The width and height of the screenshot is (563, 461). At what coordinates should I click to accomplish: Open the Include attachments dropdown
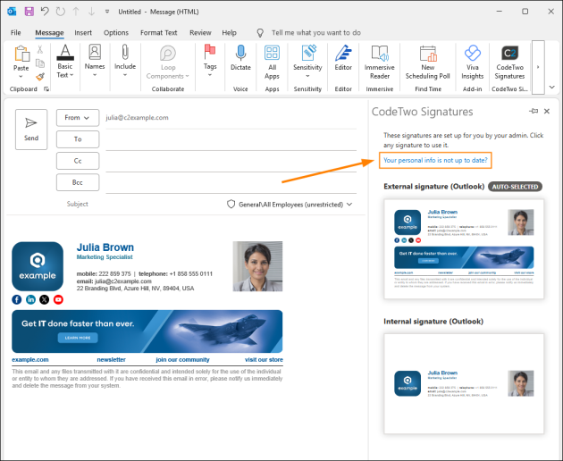point(125,61)
